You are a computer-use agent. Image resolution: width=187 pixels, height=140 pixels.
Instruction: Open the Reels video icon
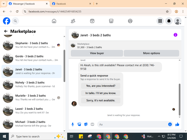point(92,21)
